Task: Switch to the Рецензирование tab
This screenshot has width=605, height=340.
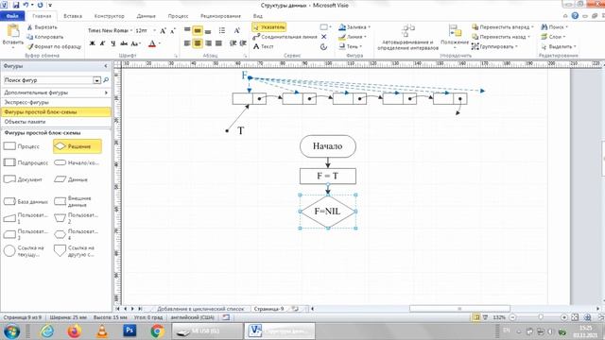Action: [x=220, y=16]
